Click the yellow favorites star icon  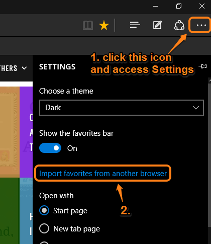click(x=104, y=25)
